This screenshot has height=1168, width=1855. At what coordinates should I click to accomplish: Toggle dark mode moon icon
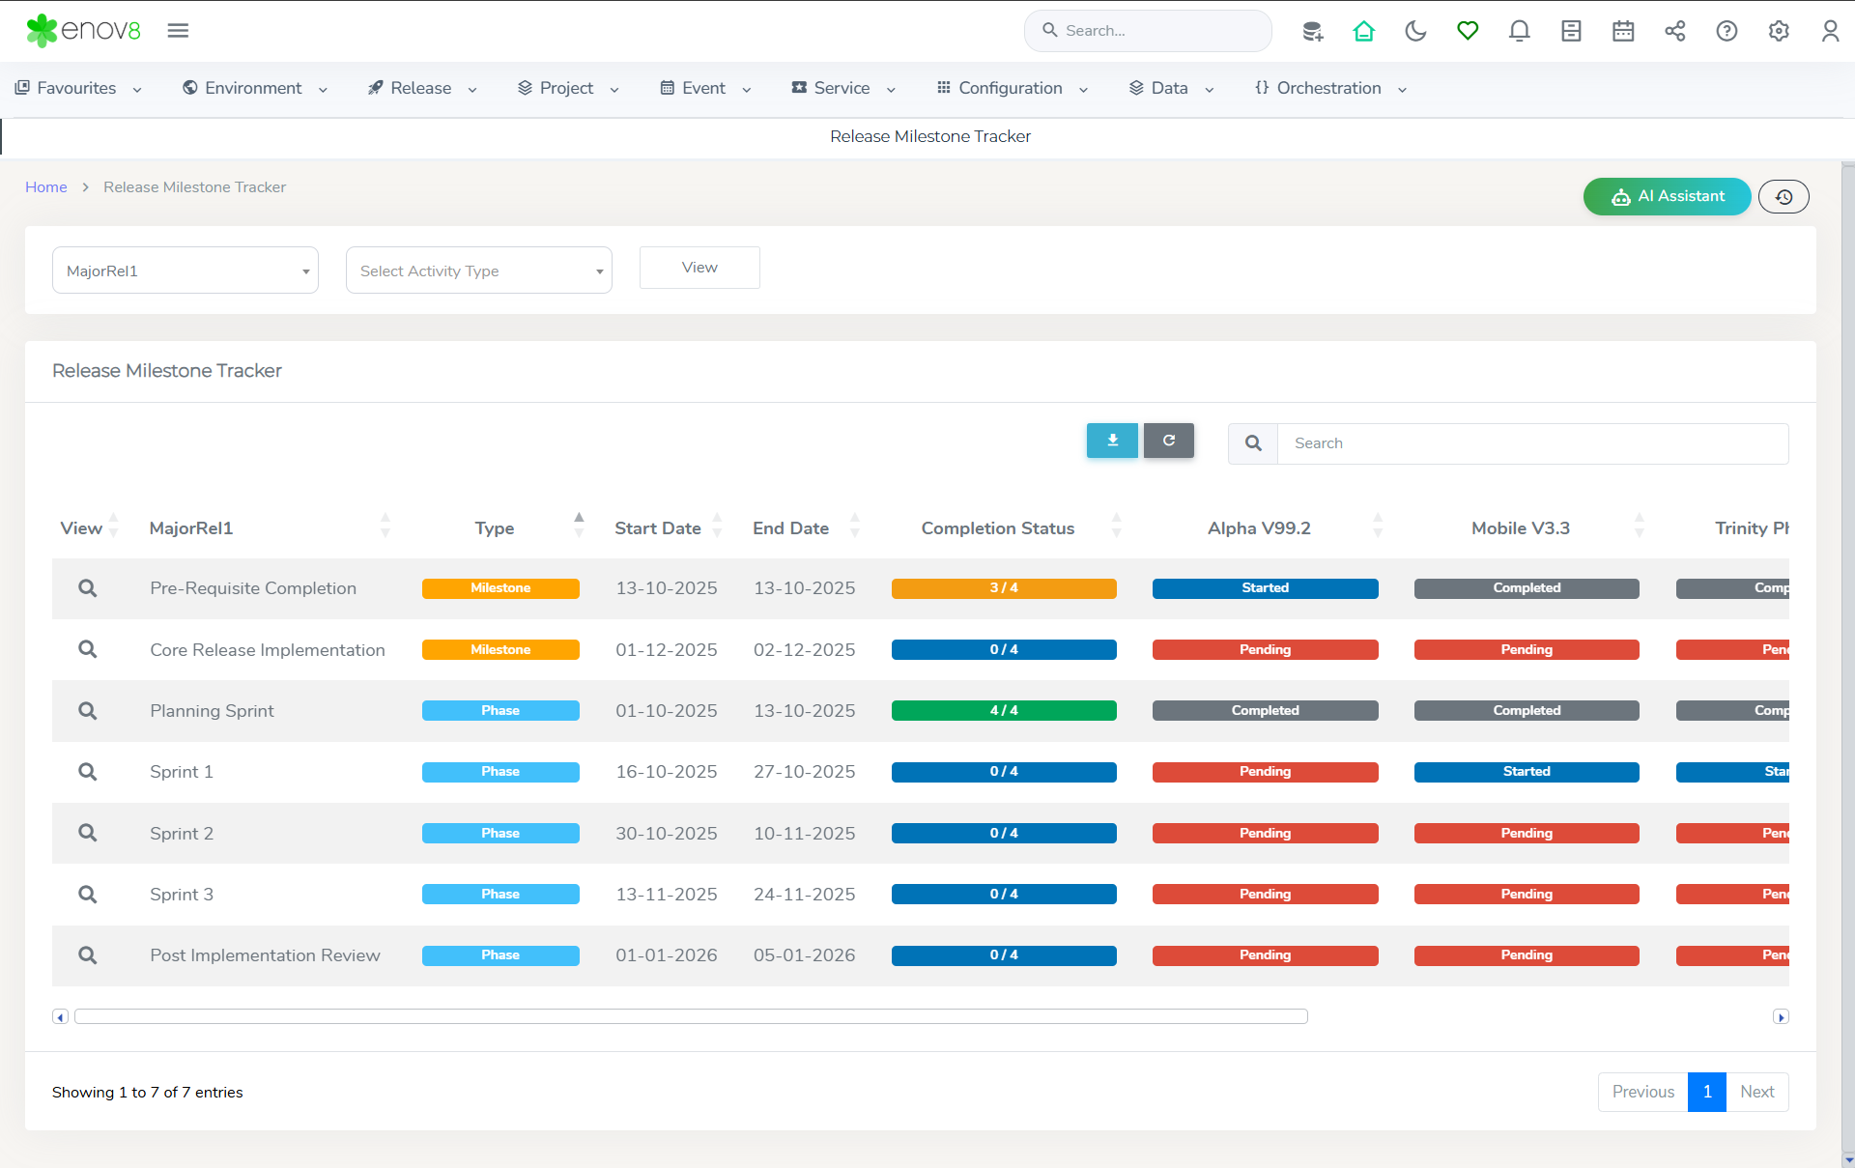click(1415, 31)
